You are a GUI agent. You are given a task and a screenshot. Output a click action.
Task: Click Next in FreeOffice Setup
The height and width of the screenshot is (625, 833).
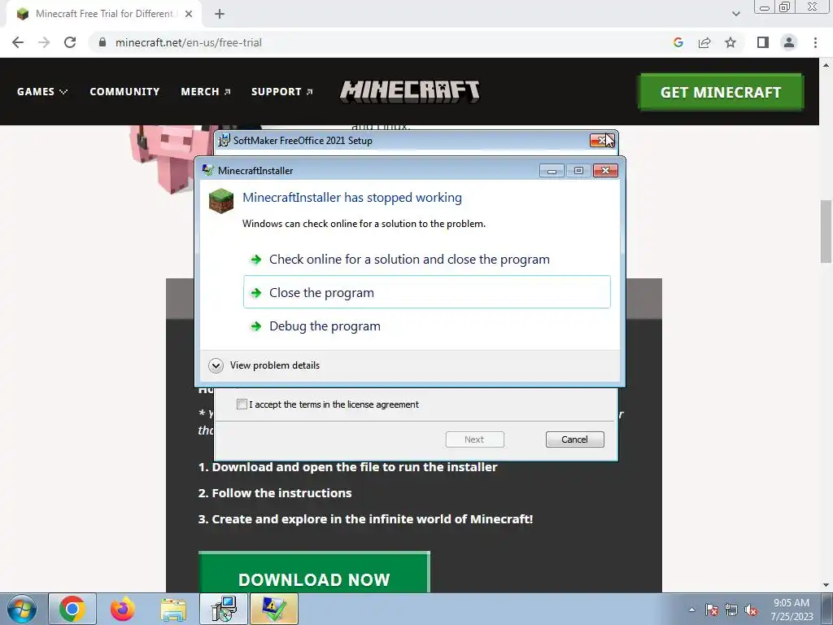[474, 439]
